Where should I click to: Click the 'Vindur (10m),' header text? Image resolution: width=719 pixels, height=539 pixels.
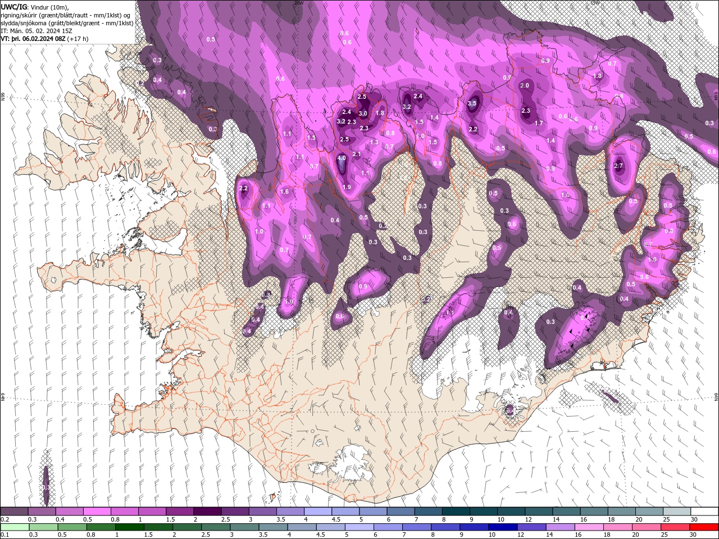pos(49,7)
